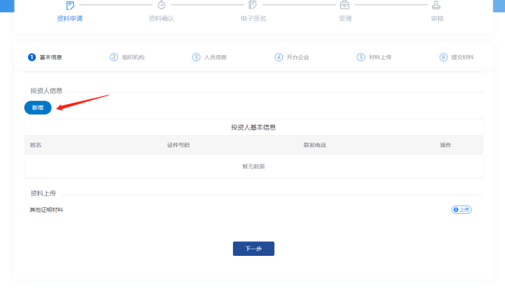
Task: Click the 资料申请 step icon
Action: pos(70,5)
